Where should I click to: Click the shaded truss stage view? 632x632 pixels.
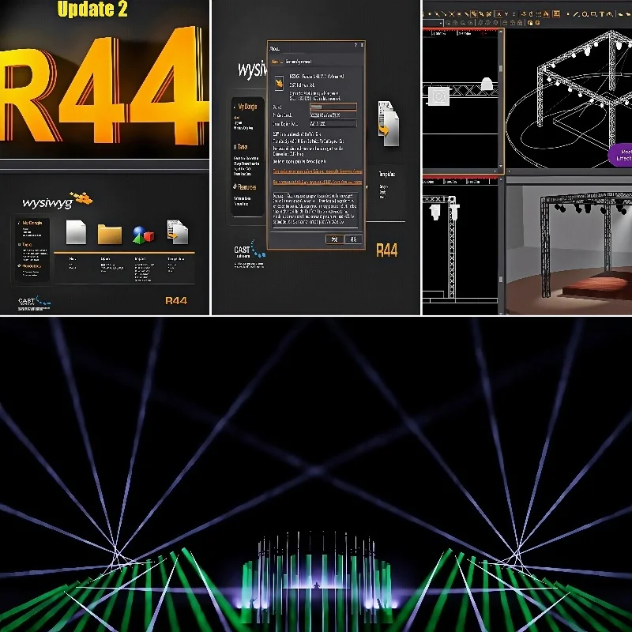click(569, 250)
